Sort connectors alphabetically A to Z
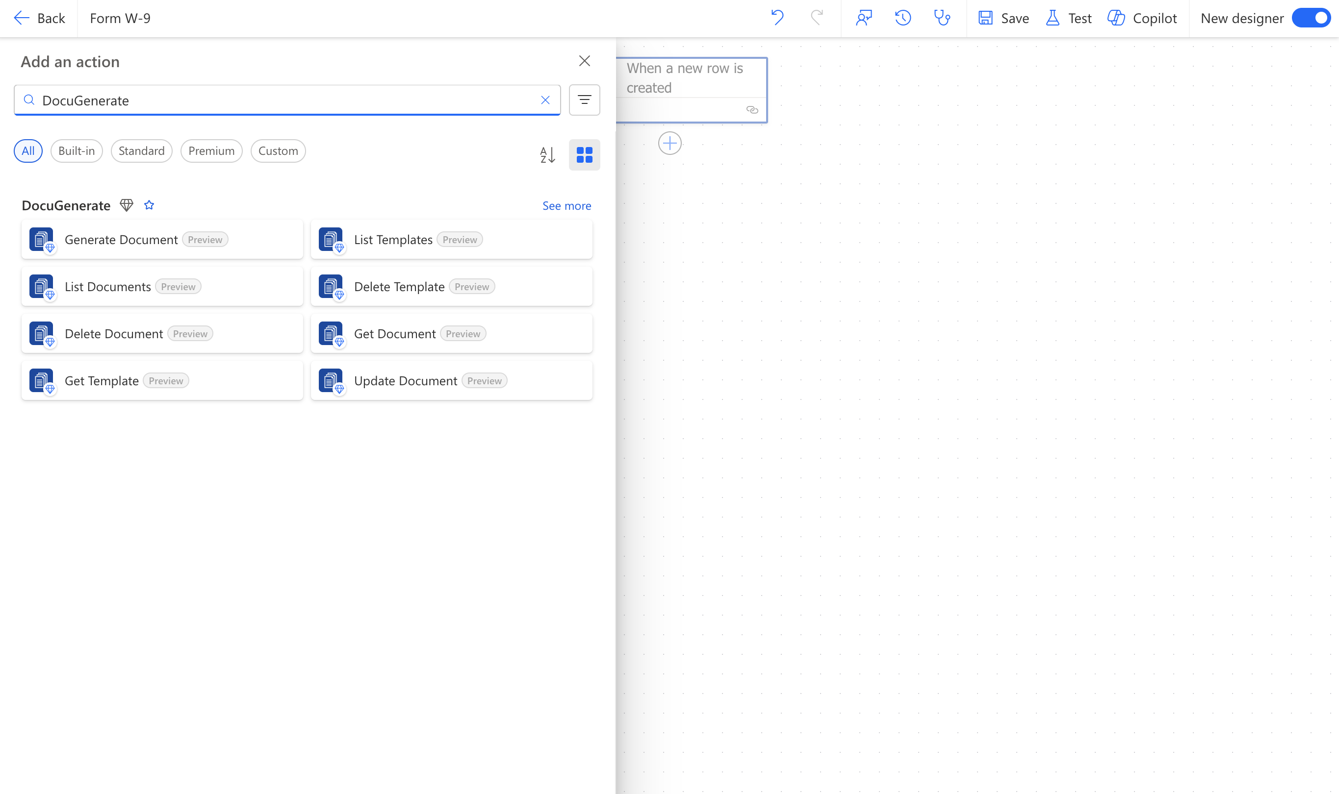1339x794 pixels. 547,155
